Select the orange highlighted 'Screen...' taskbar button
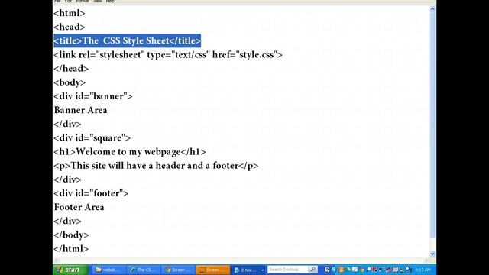 (x=213, y=270)
